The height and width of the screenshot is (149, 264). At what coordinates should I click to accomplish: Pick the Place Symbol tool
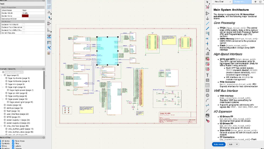[x=208, y=13]
